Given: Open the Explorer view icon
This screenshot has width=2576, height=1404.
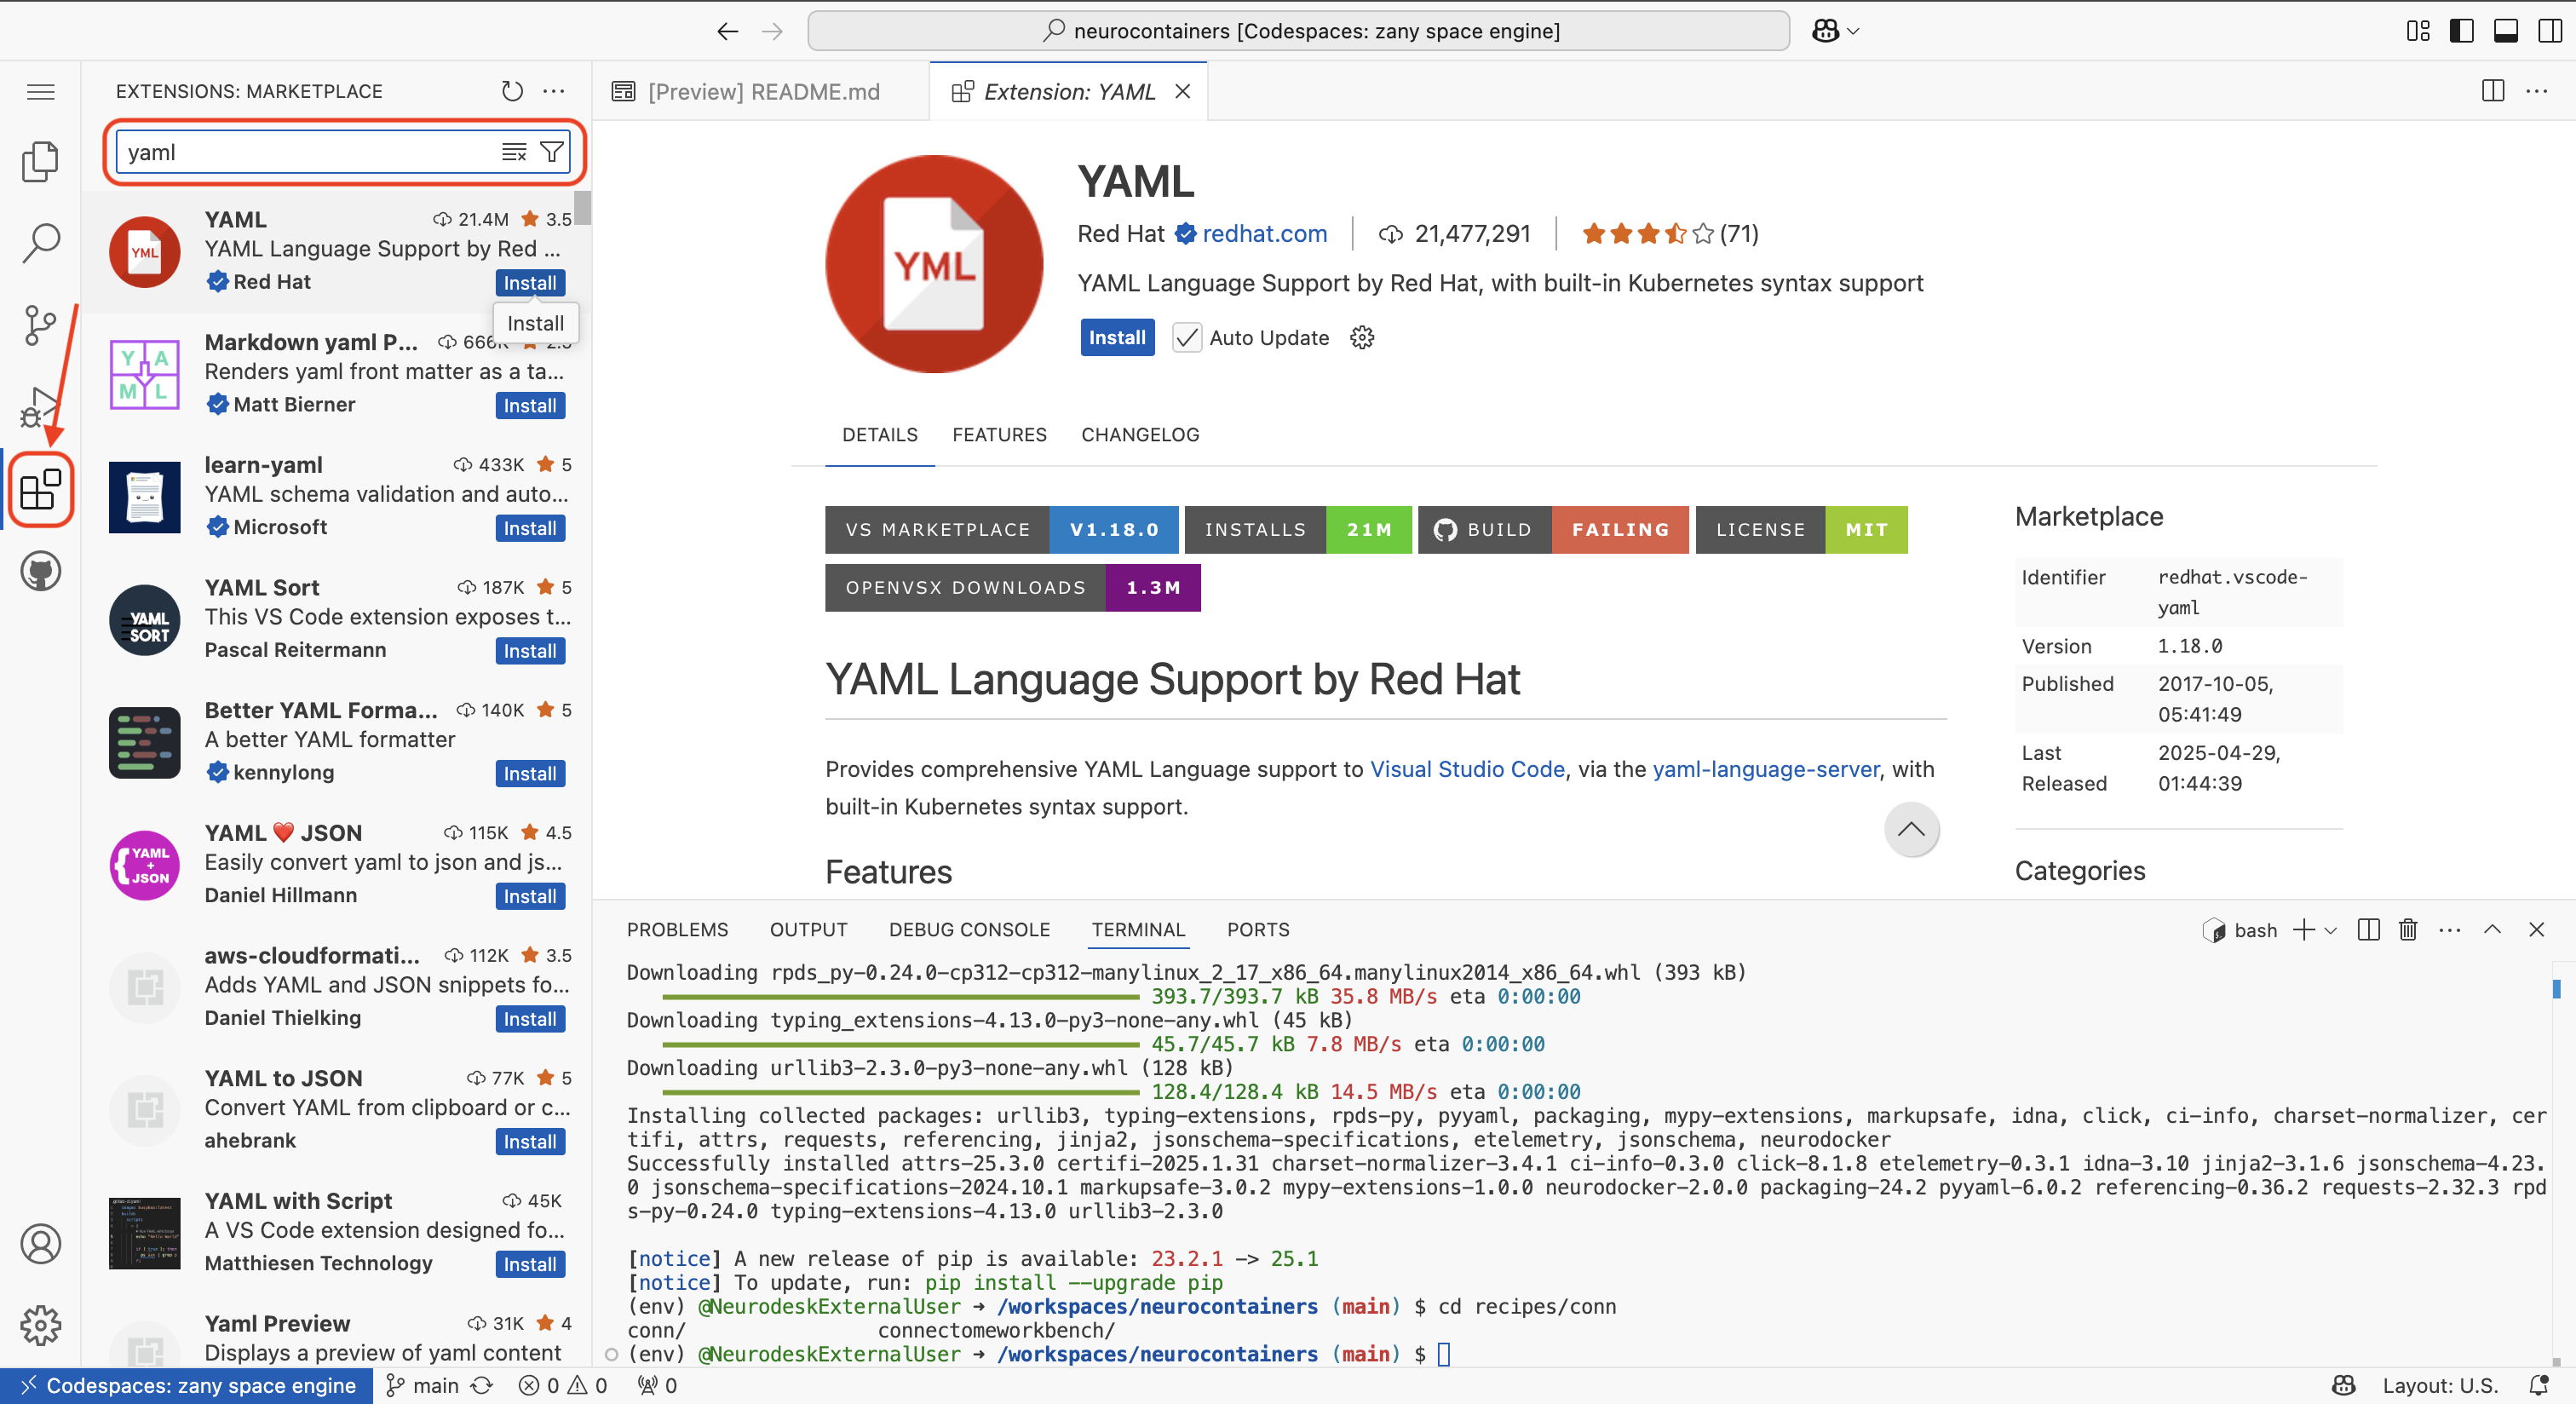Looking at the screenshot, I should click(40, 161).
